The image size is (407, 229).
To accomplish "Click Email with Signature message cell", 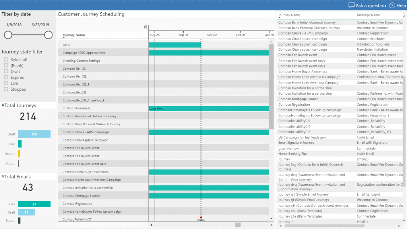I will tap(372, 143).
